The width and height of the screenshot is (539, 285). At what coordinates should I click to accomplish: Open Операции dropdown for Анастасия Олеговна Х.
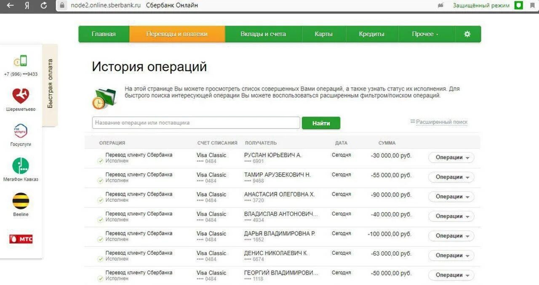[x=451, y=197]
